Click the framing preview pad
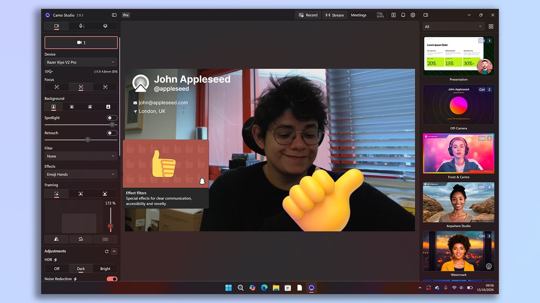Screen dimensions: 540x303 coord(74,216)
